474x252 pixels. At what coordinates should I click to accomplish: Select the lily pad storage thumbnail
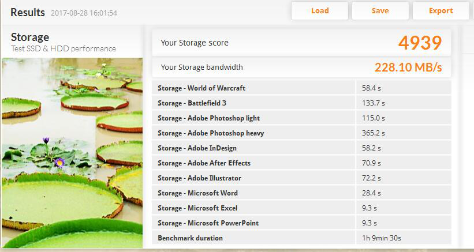pyautogui.click(x=72, y=153)
